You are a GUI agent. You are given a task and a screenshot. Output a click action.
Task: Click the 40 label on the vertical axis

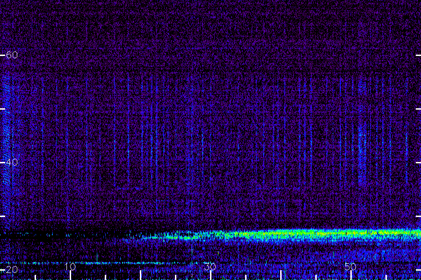(x=12, y=162)
